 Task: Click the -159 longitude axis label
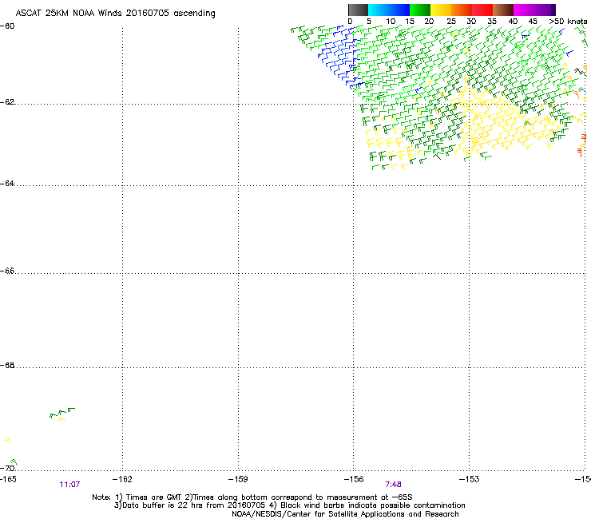238,479
